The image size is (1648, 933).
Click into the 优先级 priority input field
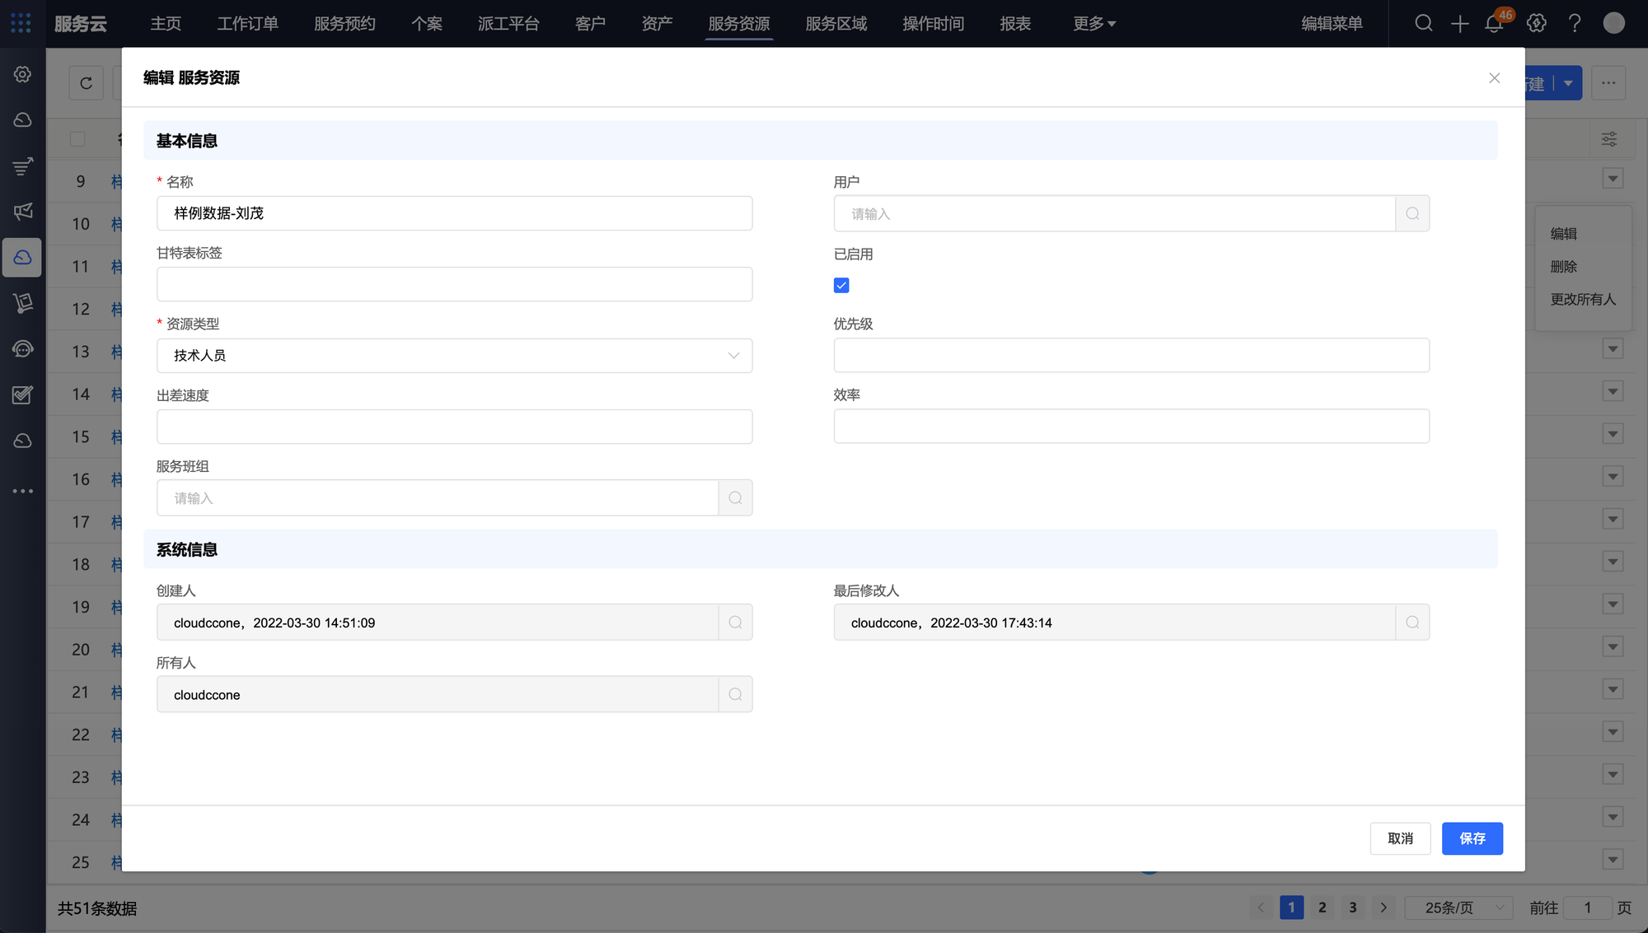pyautogui.click(x=1131, y=356)
